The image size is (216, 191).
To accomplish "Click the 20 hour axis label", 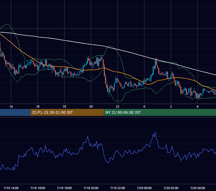I will coord(91,107).
